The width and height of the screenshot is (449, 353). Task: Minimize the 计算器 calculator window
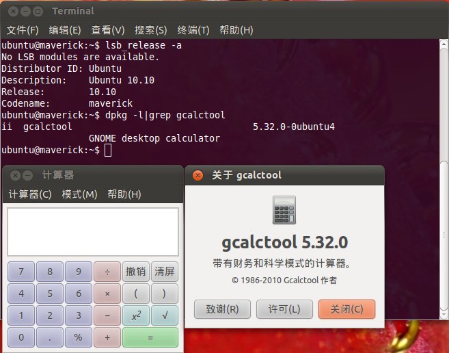pyautogui.click(x=27, y=175)
